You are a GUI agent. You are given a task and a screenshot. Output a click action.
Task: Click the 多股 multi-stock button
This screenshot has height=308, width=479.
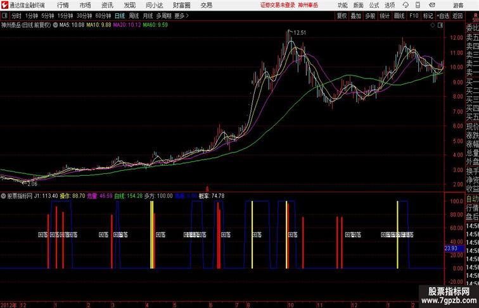pos(370,16)
